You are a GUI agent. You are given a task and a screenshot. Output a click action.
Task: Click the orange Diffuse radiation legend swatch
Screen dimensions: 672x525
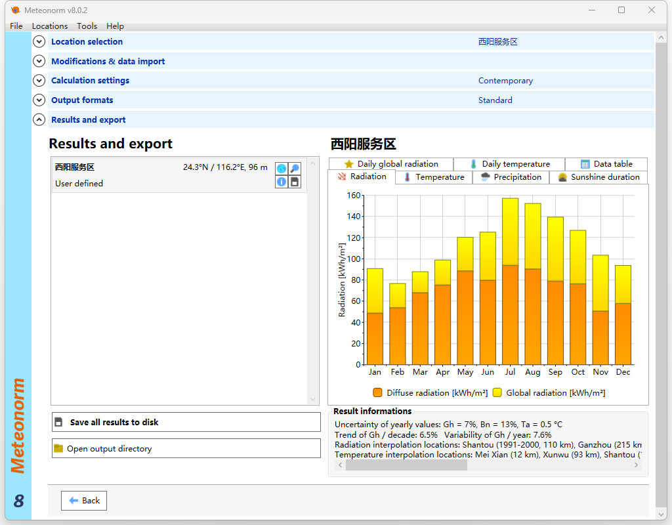click(377, 392)
